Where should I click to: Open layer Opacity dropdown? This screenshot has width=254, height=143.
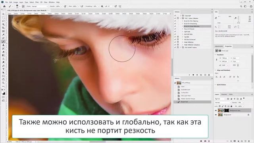point(243,102)
